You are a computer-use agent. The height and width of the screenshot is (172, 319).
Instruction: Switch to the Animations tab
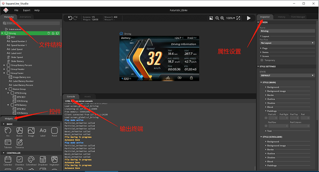click(26, 17)
